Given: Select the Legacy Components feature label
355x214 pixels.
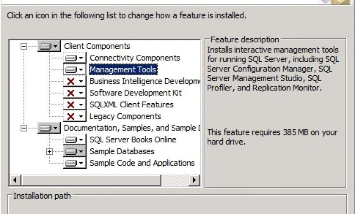Looking at the screenshot, I should pos(125,116).
